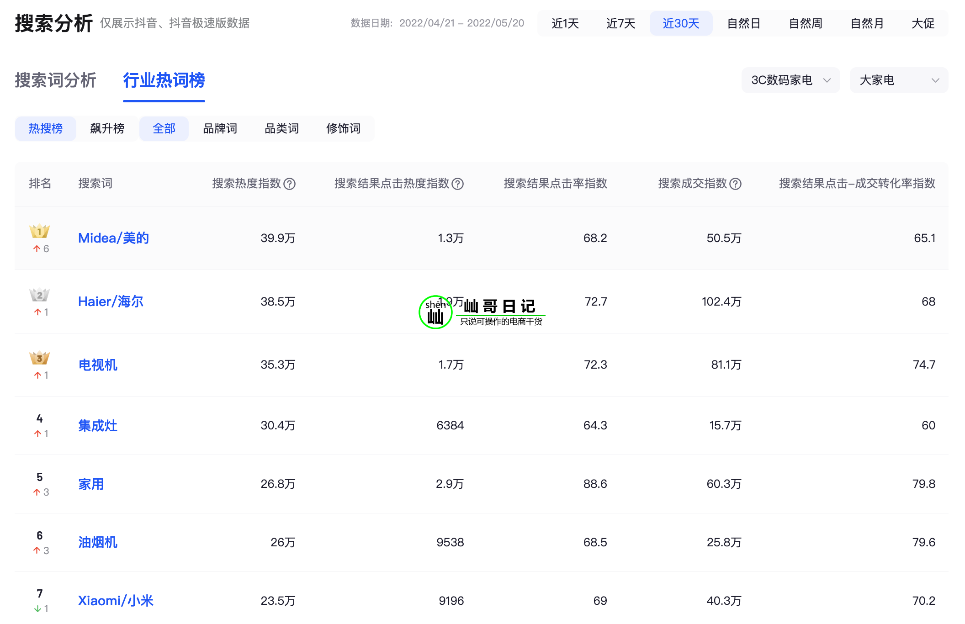Click the 102.4万 transaction value for Haier

coord(721,301)
